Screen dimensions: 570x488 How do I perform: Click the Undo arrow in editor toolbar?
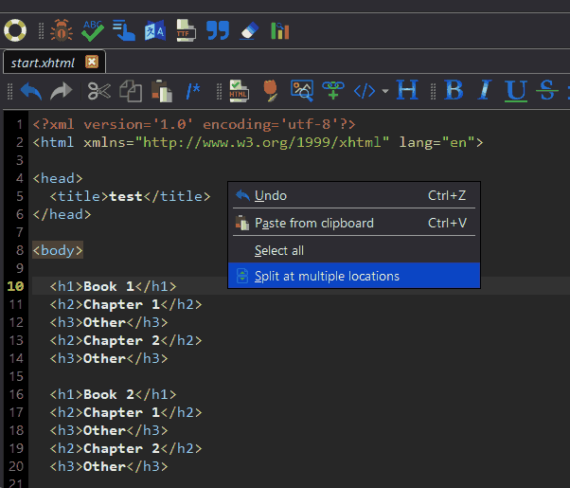pyautogui.click(x=31, y=91)
